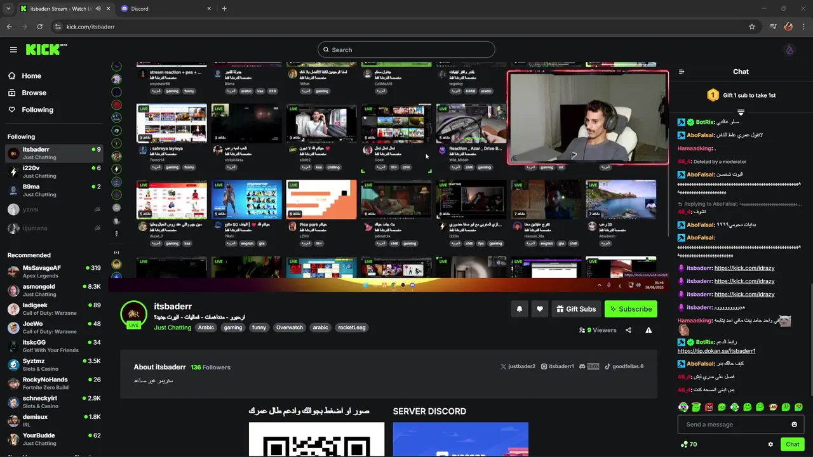813x457 pixels.
Task: Bookmark this page with the star icon
Action: pyautogui.click(x=752, y=27)
